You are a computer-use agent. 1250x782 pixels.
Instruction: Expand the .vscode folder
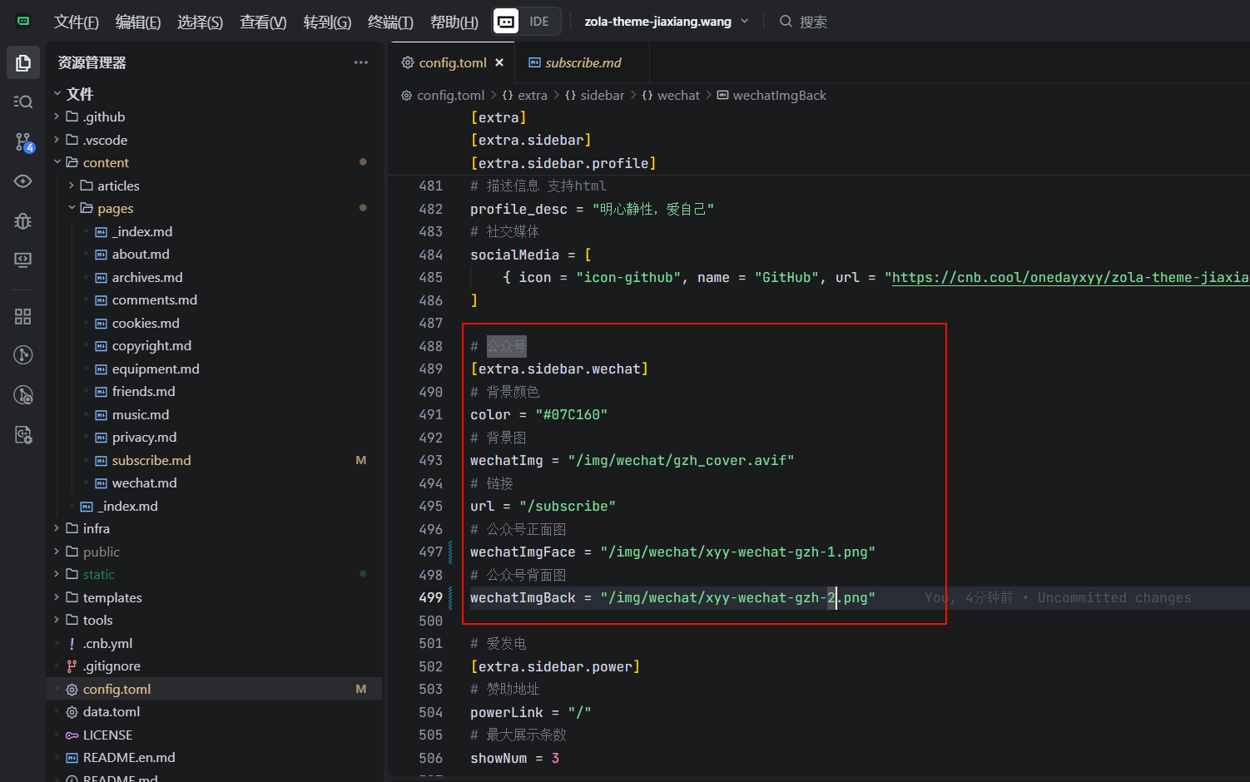[x=105, y=140]
